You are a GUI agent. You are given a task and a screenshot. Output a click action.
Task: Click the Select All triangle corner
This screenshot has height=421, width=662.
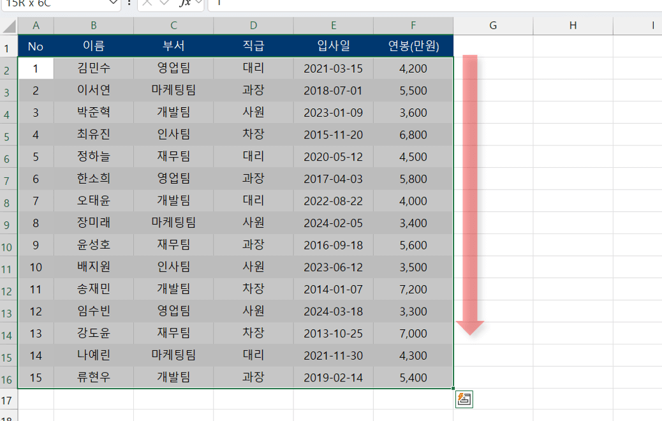click(9, 26)
